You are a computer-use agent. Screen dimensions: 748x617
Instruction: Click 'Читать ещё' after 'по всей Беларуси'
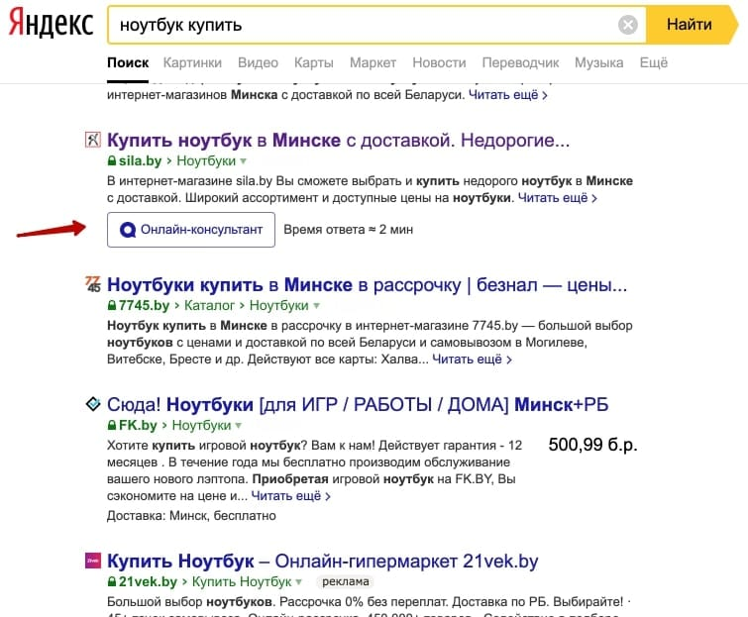click(507, 94)
